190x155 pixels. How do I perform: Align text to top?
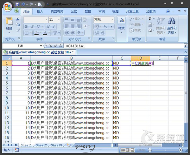(x=66, y=19)
